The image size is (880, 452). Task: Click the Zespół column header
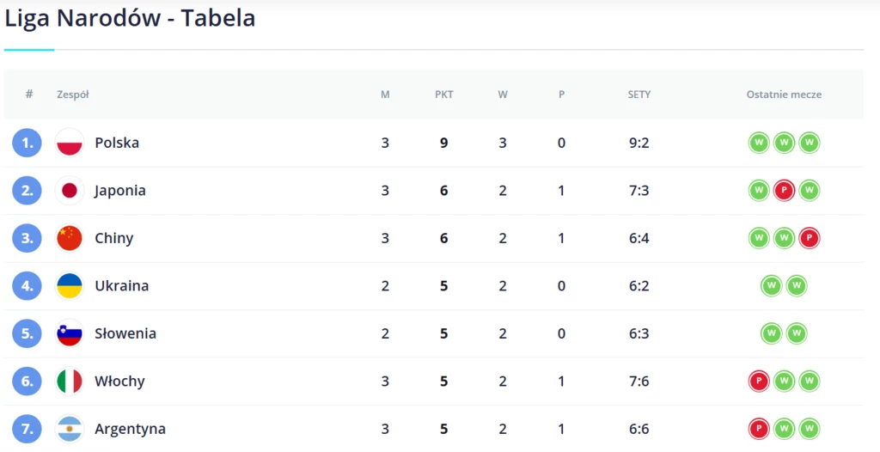point(72,95)
